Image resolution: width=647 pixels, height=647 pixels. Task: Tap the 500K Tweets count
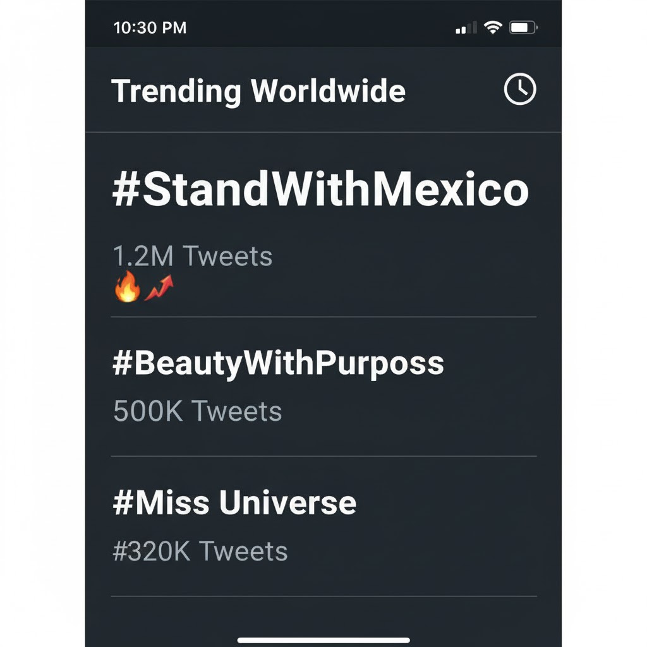tap(197, 411)
